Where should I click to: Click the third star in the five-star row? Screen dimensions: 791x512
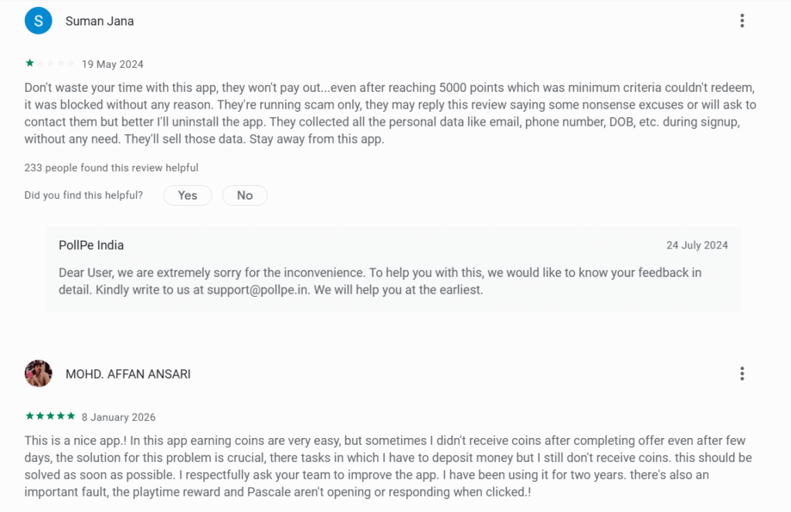coord(49,416)
